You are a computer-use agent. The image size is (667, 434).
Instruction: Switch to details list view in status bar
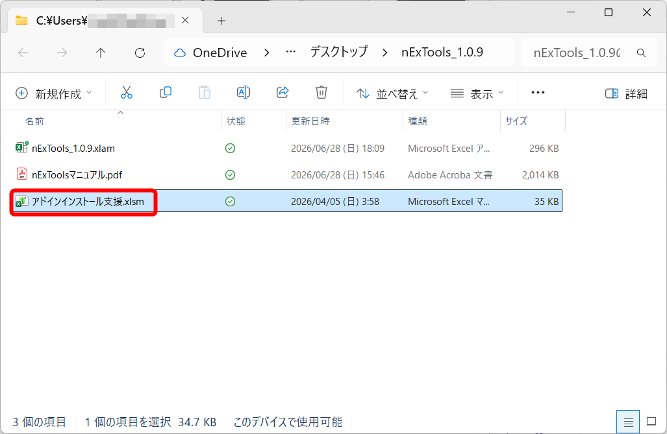tap(628, 422)
